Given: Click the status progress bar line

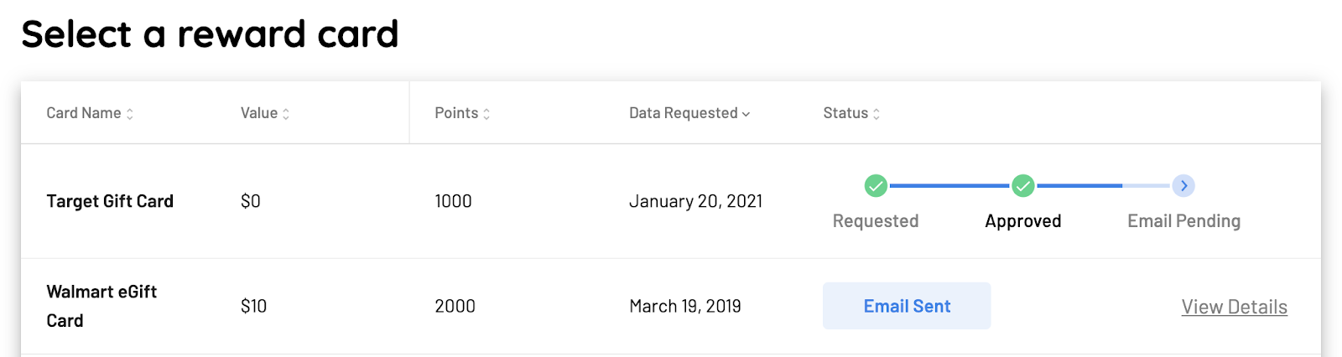Looking at the screenshot, I should (1030, 185).
